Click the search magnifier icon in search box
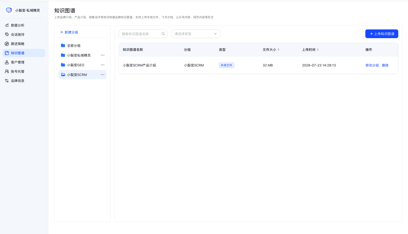Image resolution: width=408 pixels, height=234 pixels. pyautogui.click(x=163, y=34)
